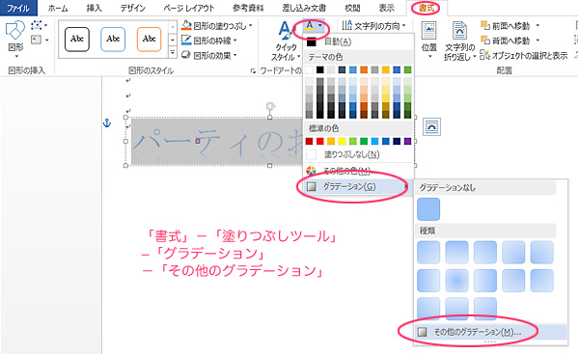The image size is (579, 354).
Task: Click the 文字列の折り返し wrap text icon
Action: (x=459, y=40)
